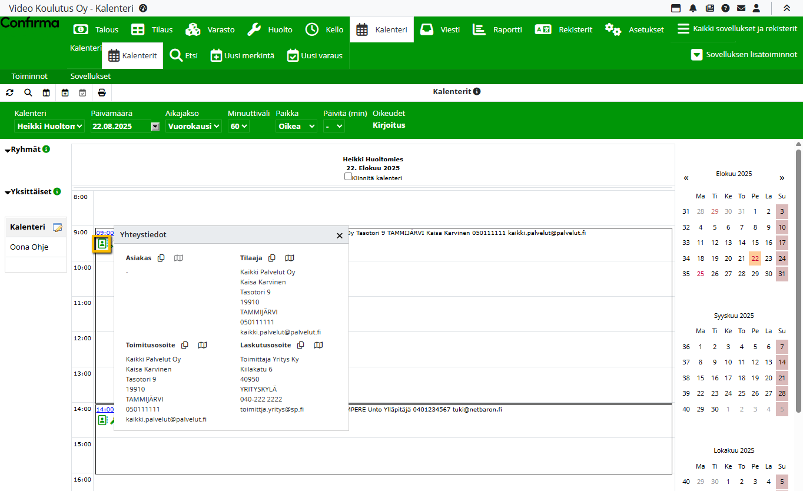This screenshot has height=491, width=803.
Task: Collapse the Ryhmät section
Action: [8, 150]
